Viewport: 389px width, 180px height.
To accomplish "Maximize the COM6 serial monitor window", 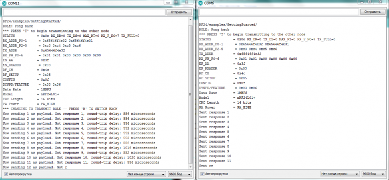I will 370,2.
